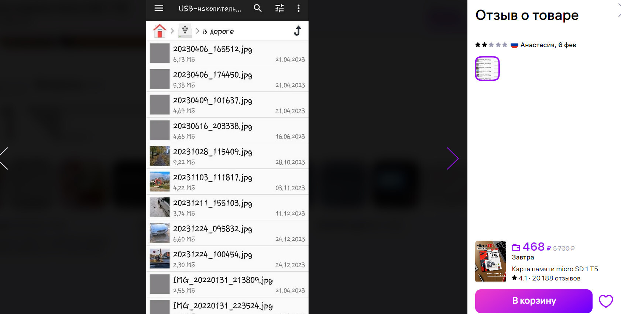Go to the home folder icon

click(159, 31)
